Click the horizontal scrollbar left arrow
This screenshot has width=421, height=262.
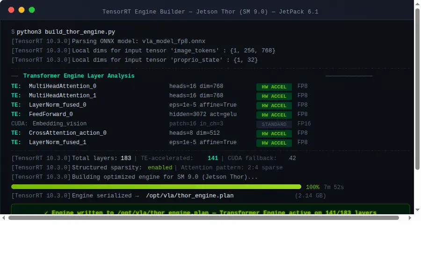3,218
